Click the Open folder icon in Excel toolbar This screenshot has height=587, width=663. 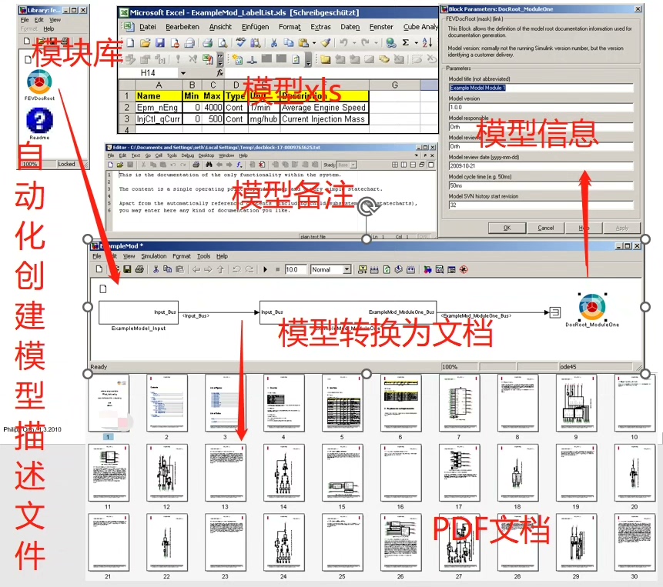click(145, 42)
